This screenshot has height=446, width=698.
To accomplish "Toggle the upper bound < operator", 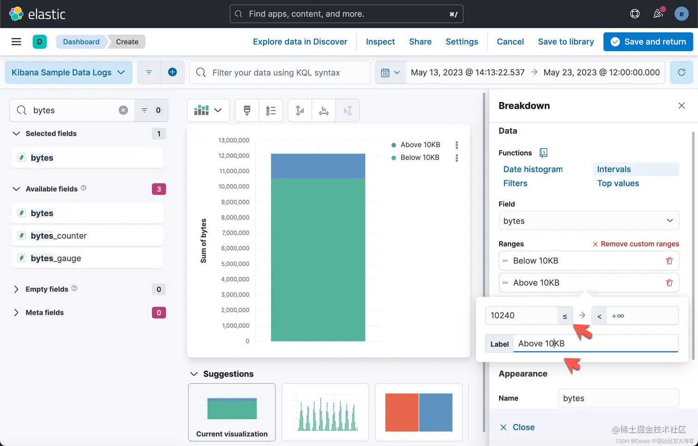I will click(x=599, y=316).
